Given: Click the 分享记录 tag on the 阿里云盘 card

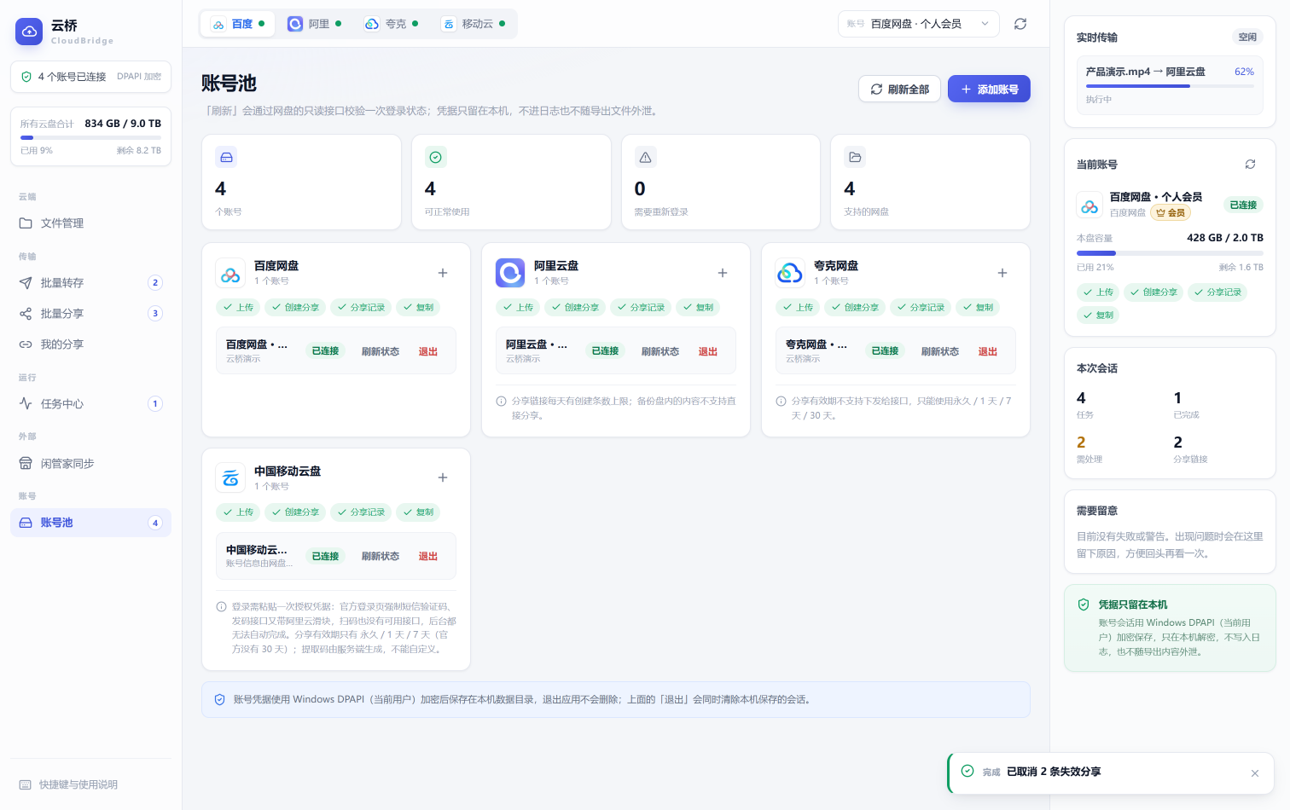Looking at the screenshot, I should [x=641, y=307].
